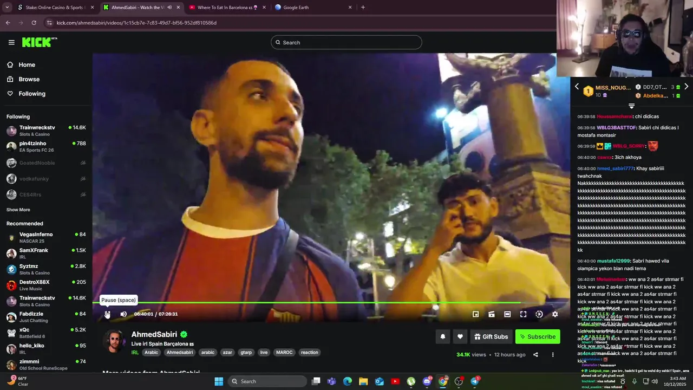693x390 pixels.
Task: Open Syztmz recommended channel
Action: 46,269
